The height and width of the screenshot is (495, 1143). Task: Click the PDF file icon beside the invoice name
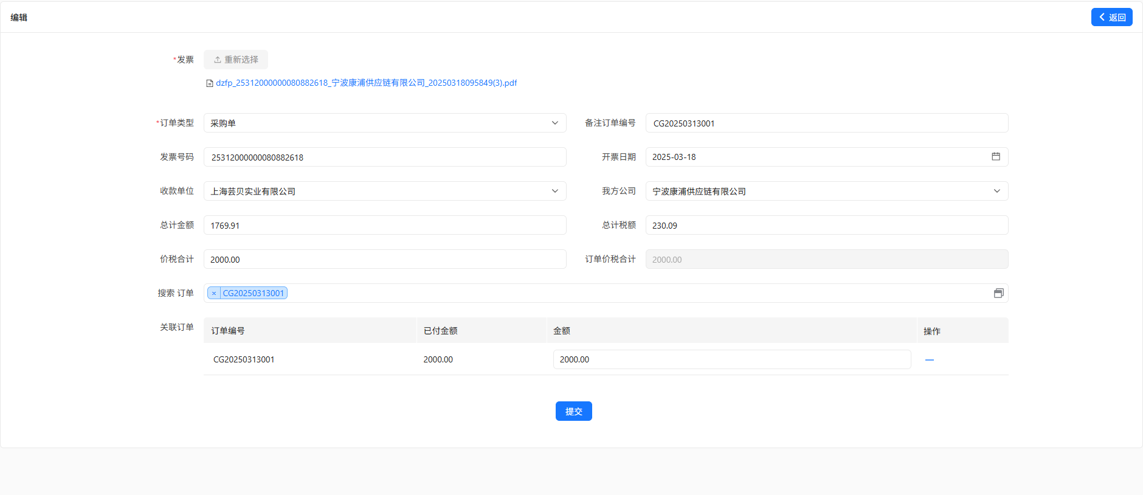210,83
